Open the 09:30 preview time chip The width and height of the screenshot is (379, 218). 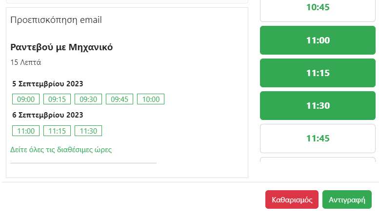88,99
